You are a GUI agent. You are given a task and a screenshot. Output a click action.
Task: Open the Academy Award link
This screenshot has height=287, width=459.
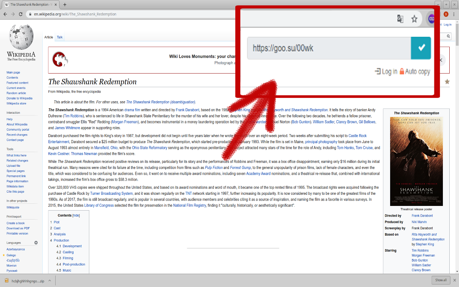(258, 174)
